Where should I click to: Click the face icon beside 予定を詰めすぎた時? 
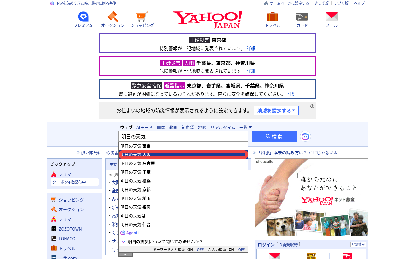click(52, 3)
